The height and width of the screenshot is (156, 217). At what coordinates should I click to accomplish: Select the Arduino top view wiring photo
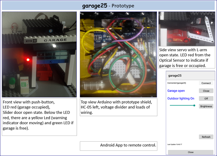(x=118, y=54)
